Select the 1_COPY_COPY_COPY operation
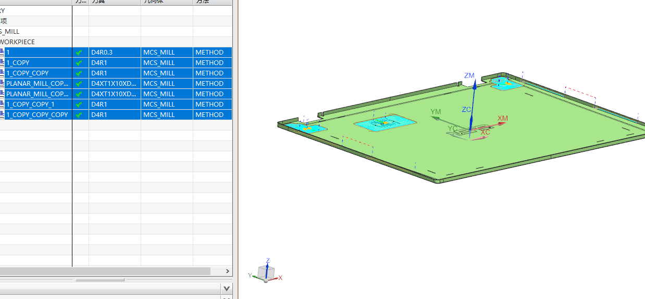 point(36,115)
